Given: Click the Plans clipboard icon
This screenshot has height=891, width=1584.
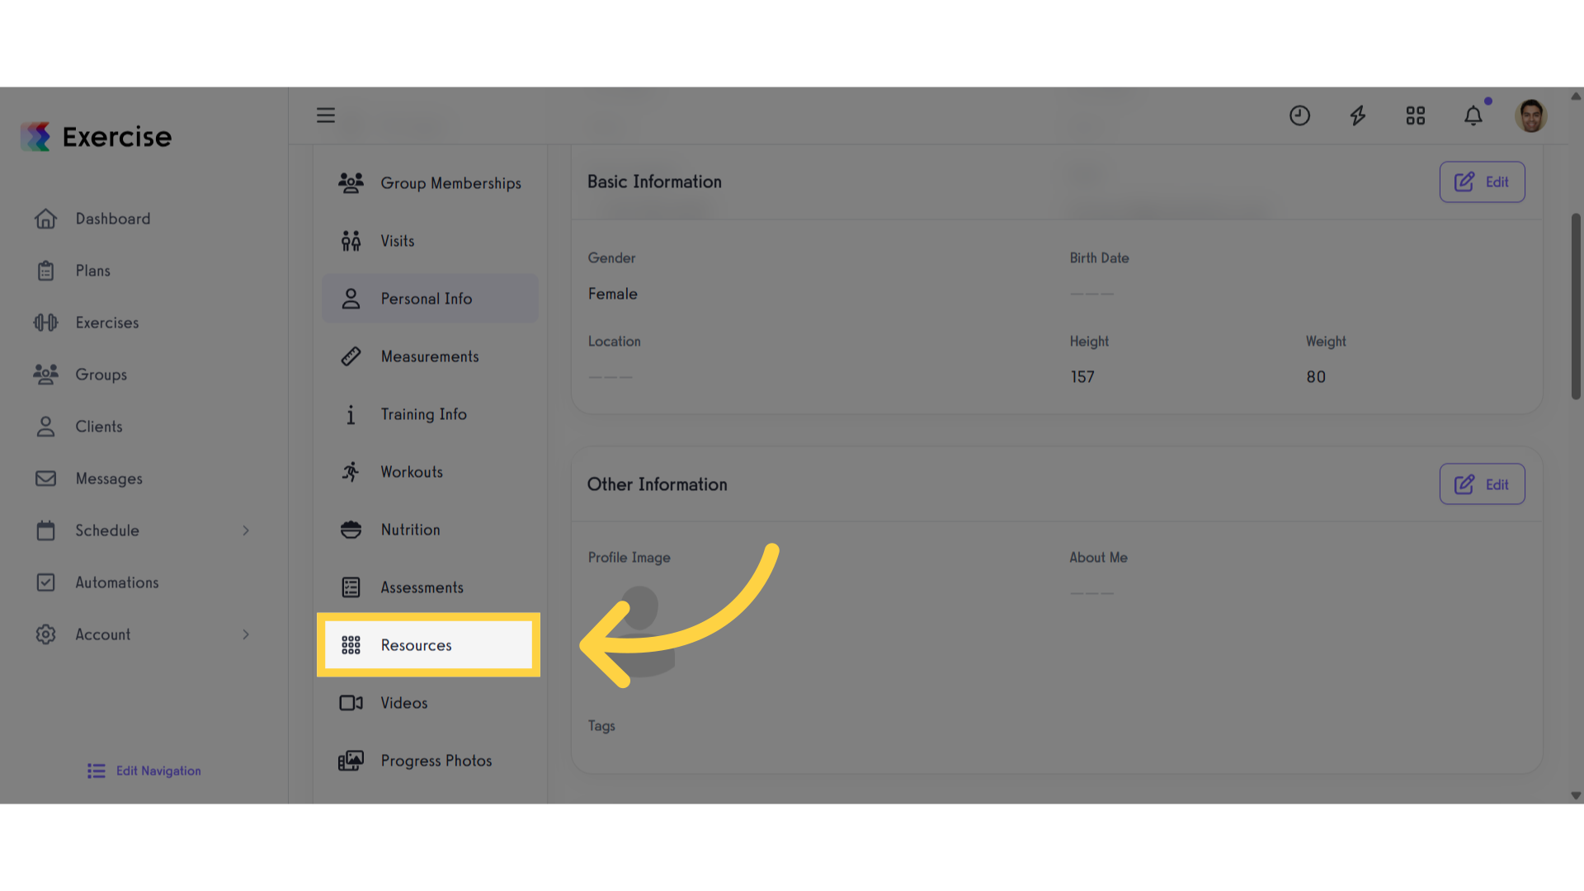Looking at the screenshot, I should click(x=46, y=271).
